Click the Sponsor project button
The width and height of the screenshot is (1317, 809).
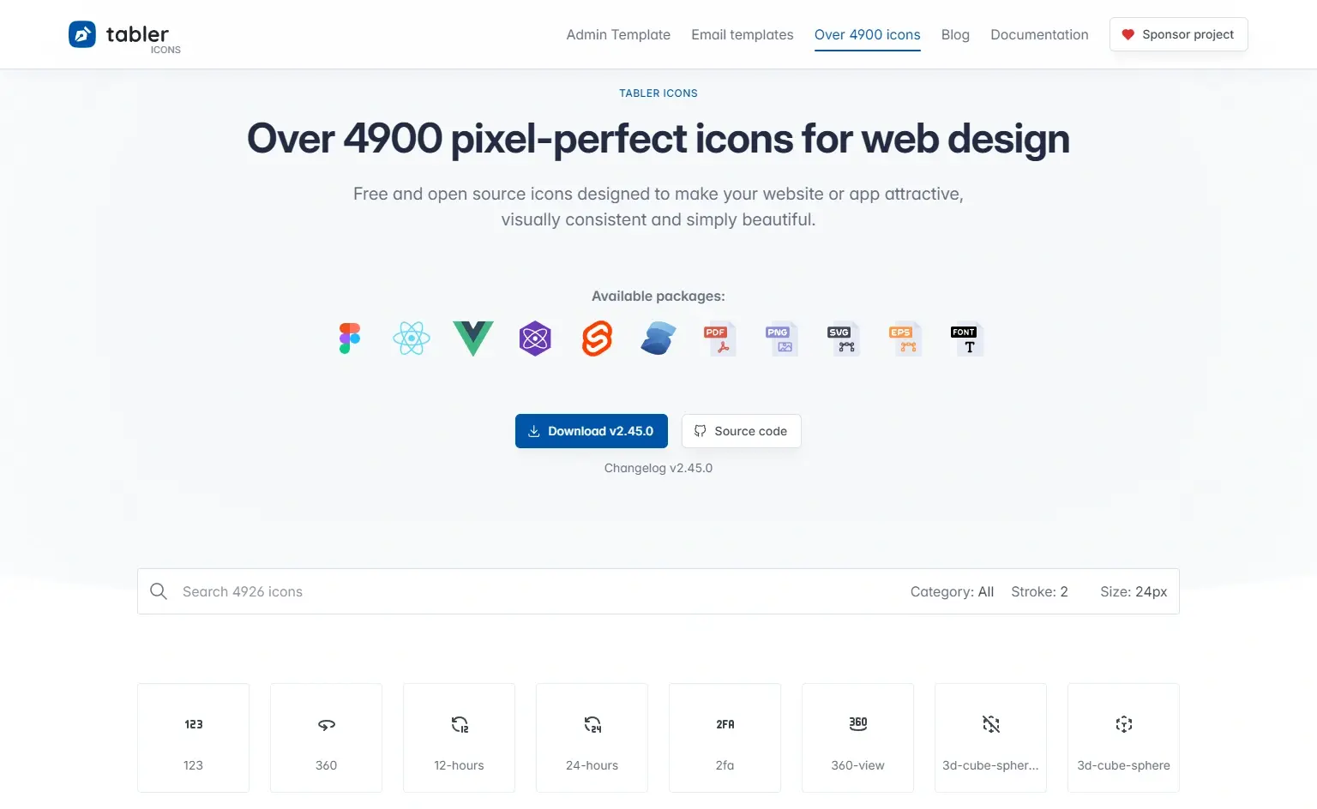coord(1178,34)
